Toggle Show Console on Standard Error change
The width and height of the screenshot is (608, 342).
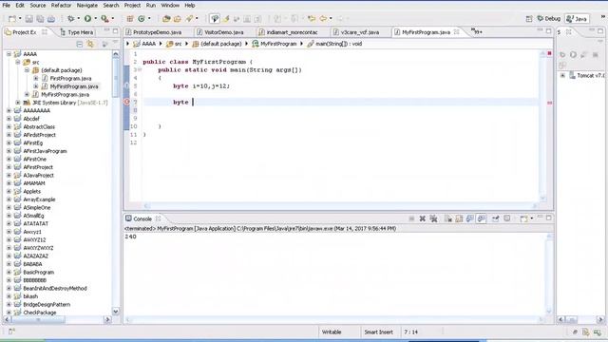482,218
